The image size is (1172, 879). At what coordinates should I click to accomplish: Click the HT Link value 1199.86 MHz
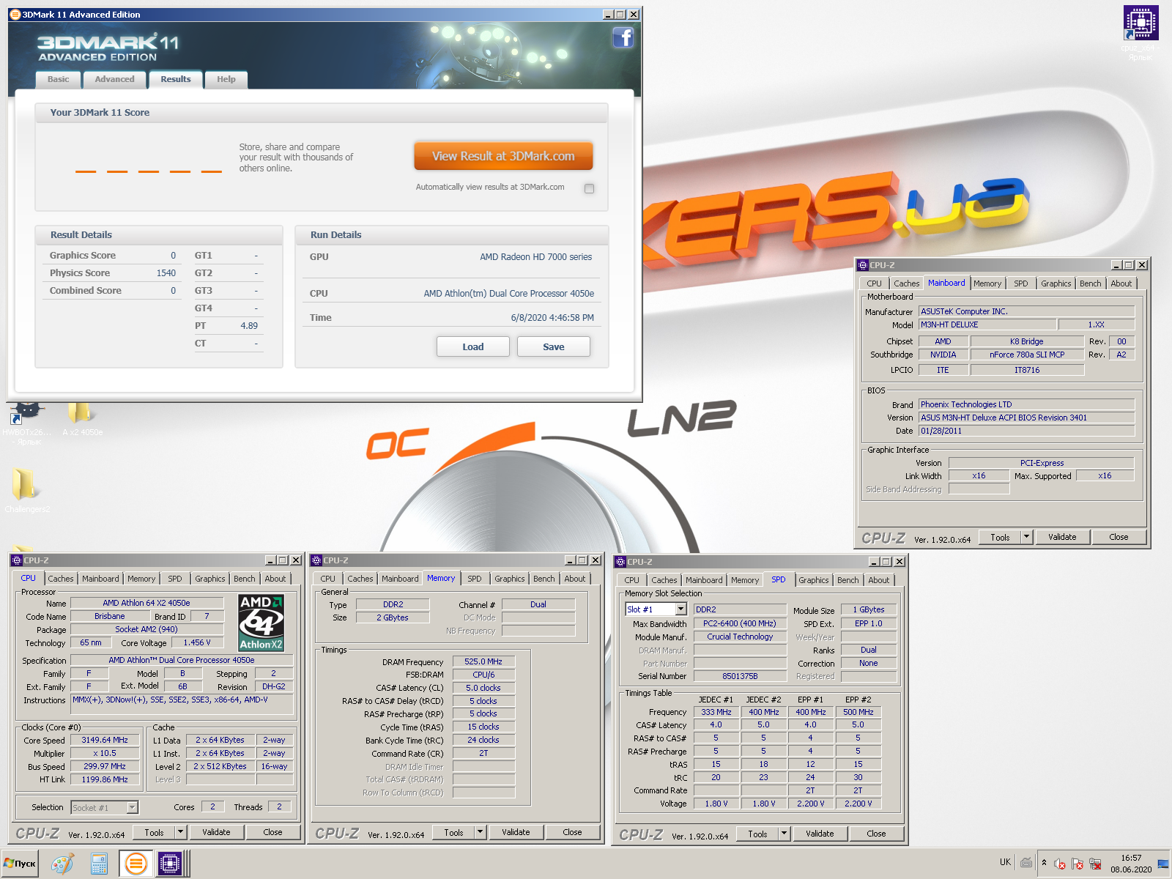[x=105, y=779]
